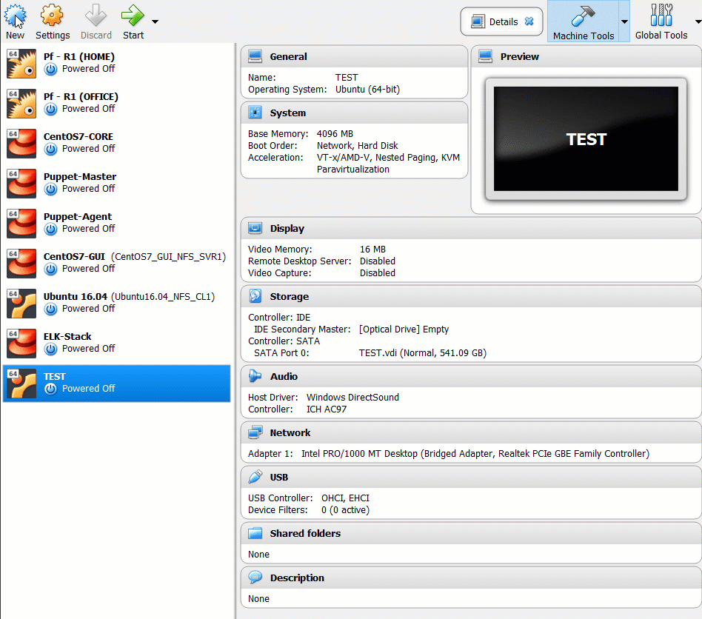The image size is (702, 619).
Task: Click the Pf - R1 (HOME) OS icon
Action: coord(21,64)
